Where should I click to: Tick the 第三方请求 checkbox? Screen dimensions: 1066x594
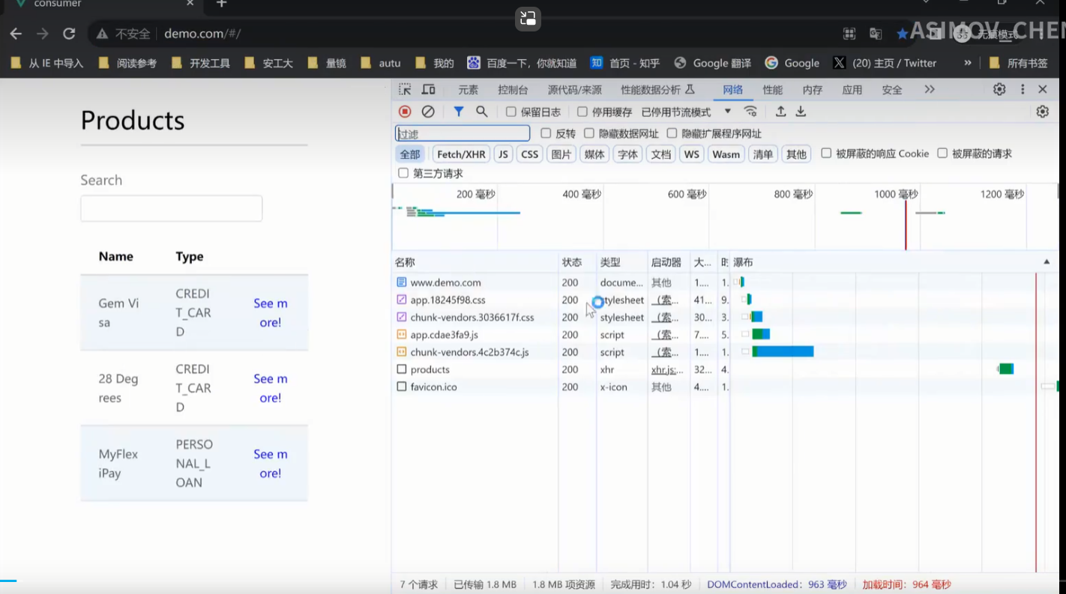tap(403, 173)
